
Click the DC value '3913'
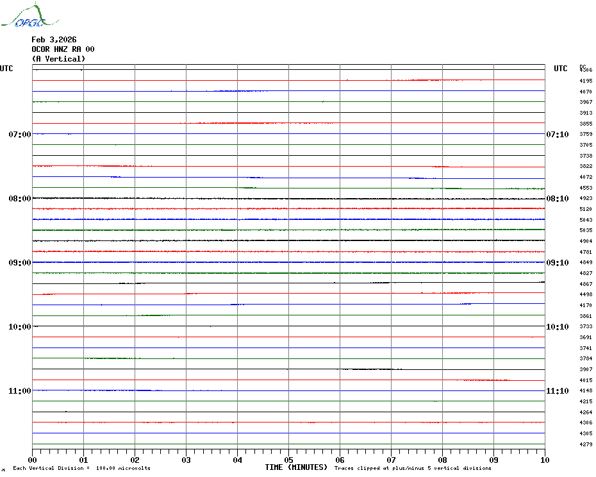pos(586,113)
